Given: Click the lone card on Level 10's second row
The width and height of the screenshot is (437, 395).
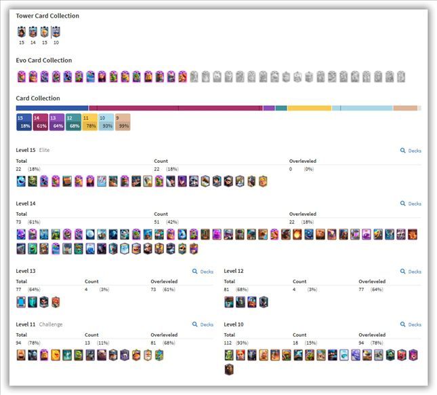Looking at the screenshot, I should pyautogui.click(x=229, y=369).
